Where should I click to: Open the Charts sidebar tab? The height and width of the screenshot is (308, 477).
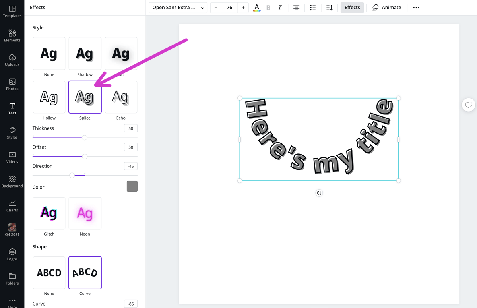(x=12, y=206)
